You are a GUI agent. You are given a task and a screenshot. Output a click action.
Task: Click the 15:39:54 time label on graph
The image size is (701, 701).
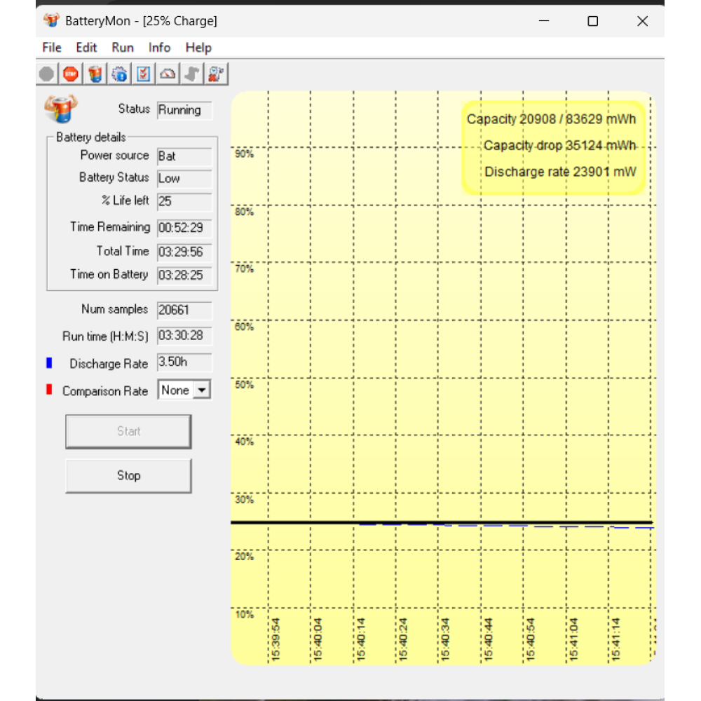point(275,639)
